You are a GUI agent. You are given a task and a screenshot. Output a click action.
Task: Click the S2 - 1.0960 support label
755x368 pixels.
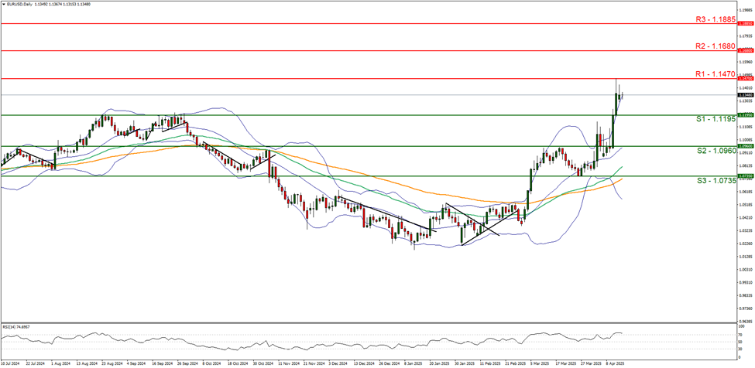pos(702,152)
